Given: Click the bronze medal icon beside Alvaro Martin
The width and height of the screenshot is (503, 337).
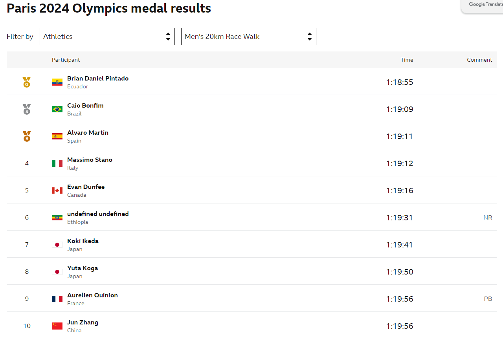Looking at the screenshot, I should (x=26, y=136).
